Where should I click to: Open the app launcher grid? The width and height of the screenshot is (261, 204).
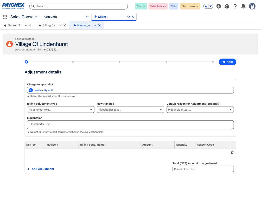5,17
